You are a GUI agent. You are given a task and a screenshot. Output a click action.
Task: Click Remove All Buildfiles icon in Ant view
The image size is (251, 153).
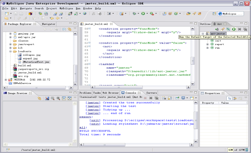click(245, 29)
